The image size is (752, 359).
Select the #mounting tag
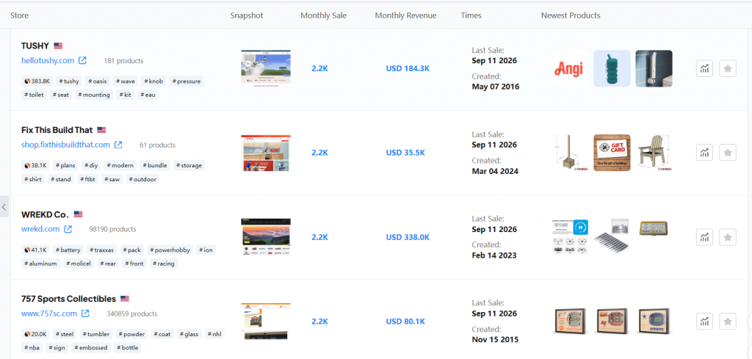pyautogui.click(x=94, y=95)
